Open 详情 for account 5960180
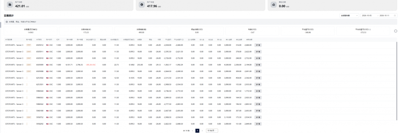This screenshot has height=133, width=398. point(258,111)
